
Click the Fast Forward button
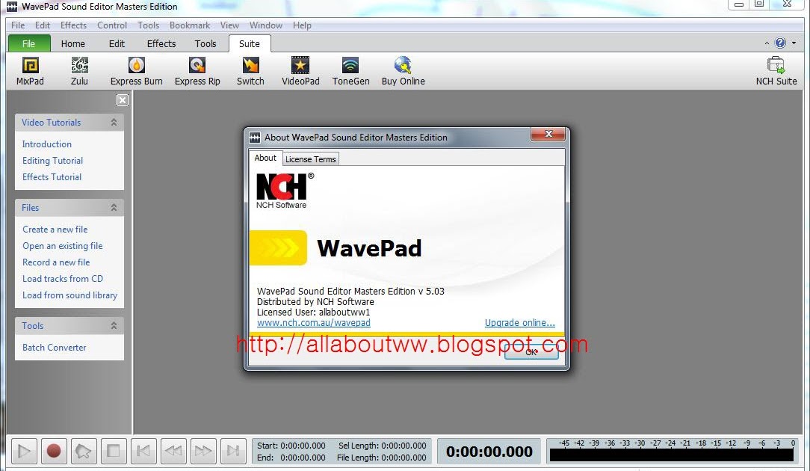pos(203,452)
